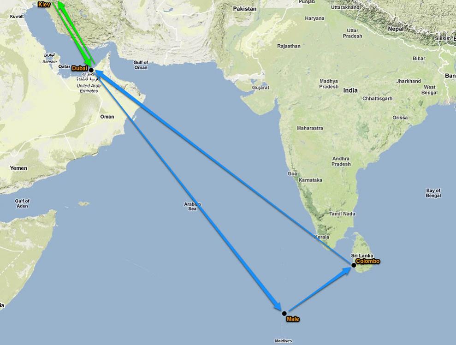Click the Colombo city marker dot

point(354,265)
